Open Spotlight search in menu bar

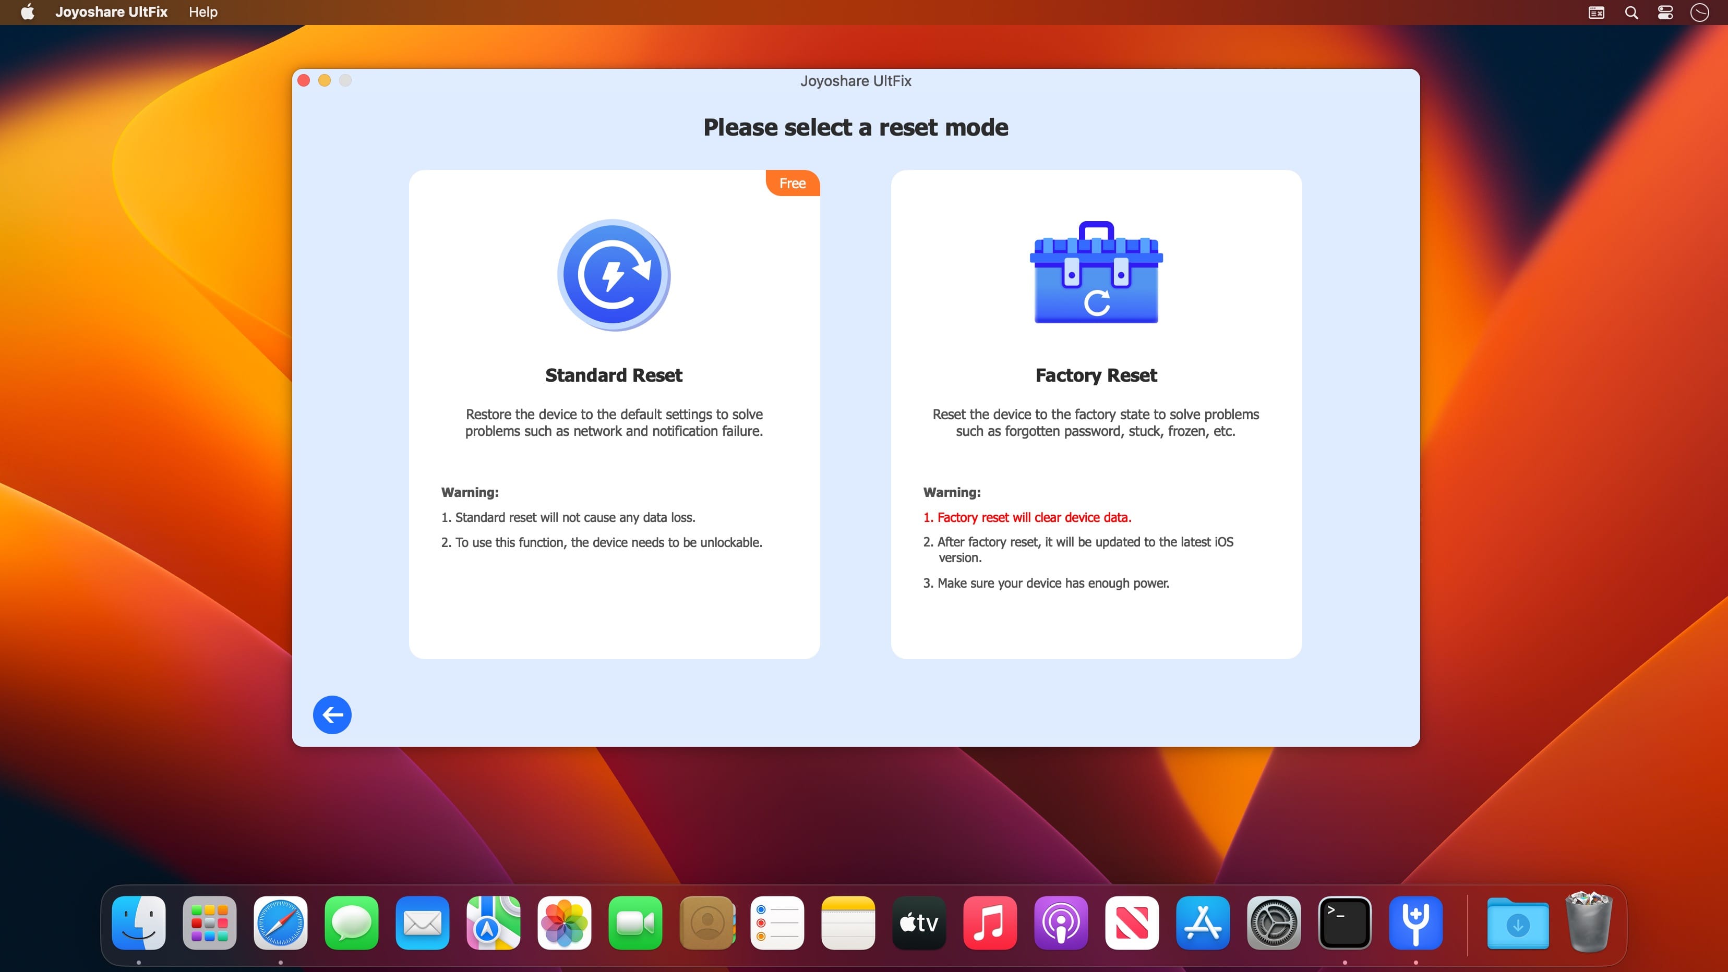[x=1631, y=12]
